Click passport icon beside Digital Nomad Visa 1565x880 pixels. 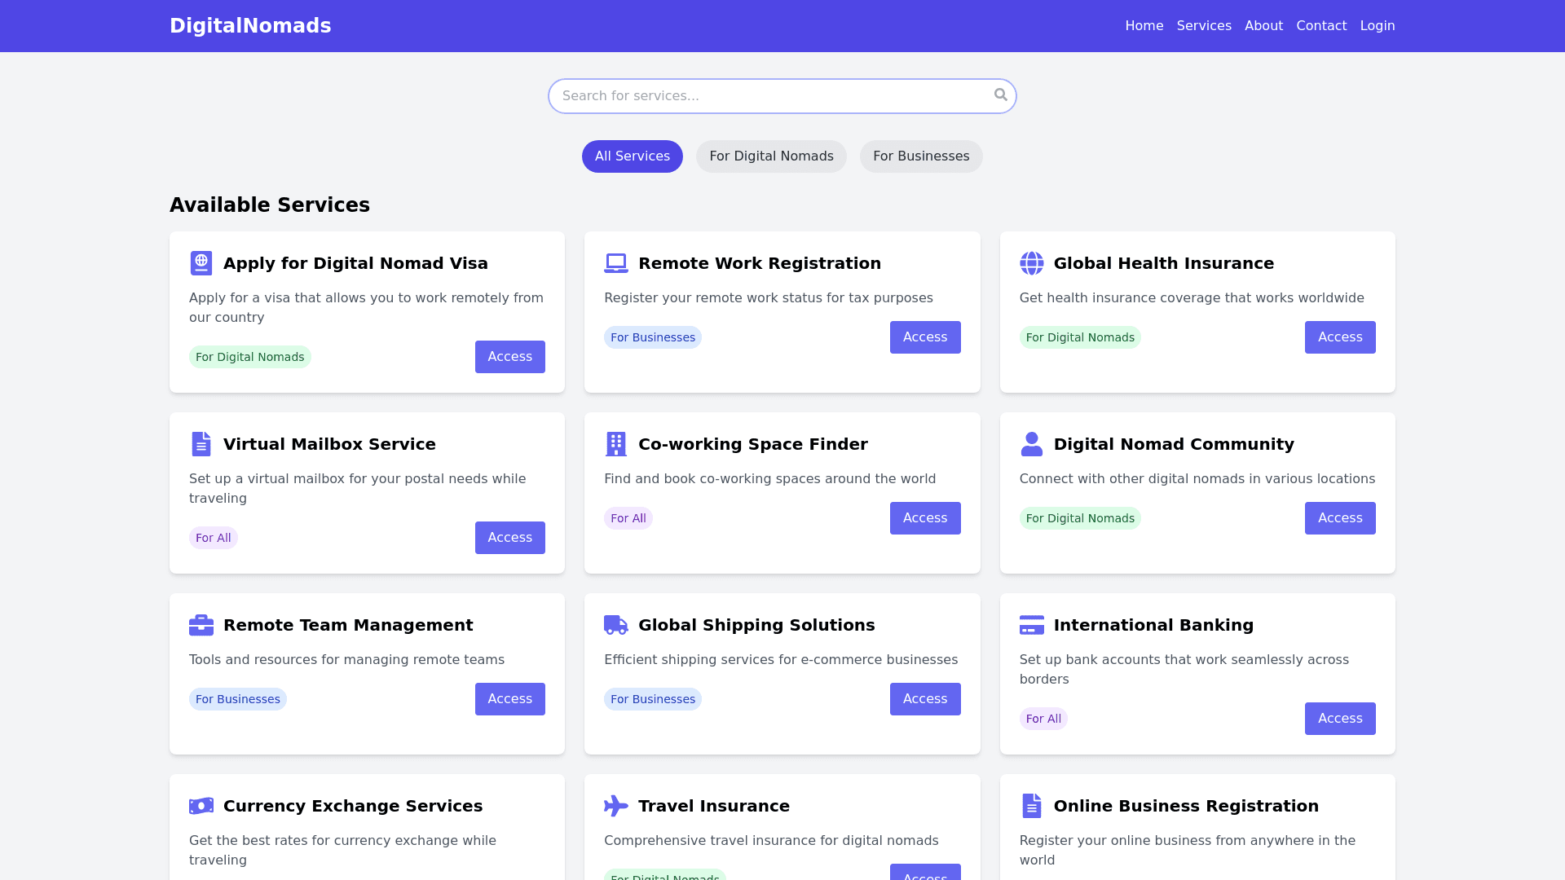click(x=201, y=263)
